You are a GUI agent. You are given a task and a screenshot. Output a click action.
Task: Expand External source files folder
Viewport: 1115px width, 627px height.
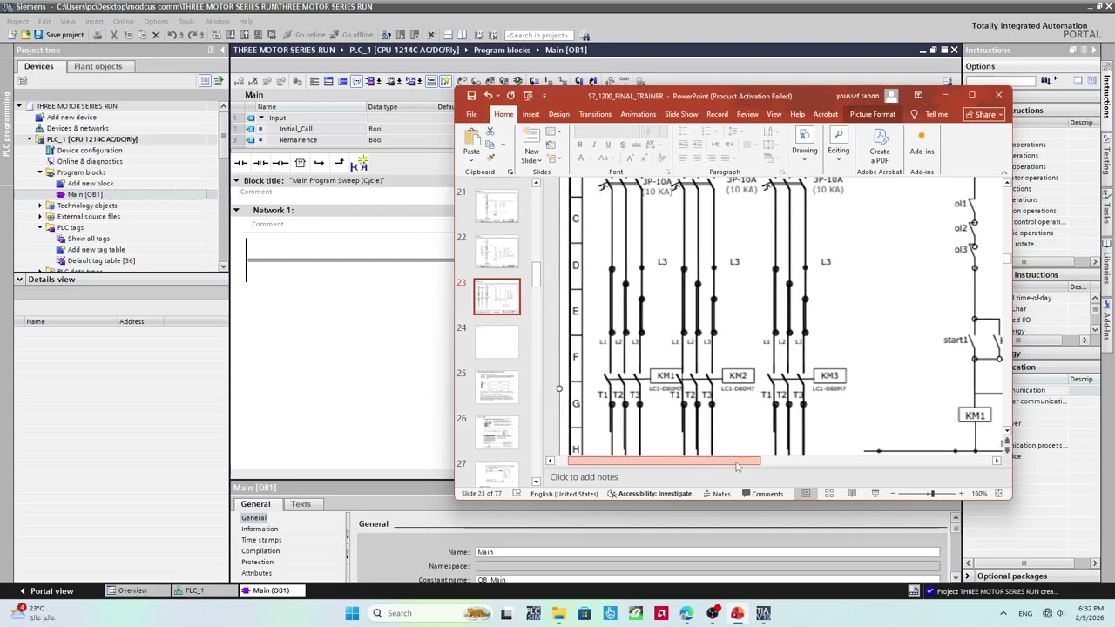coord(40,217)
